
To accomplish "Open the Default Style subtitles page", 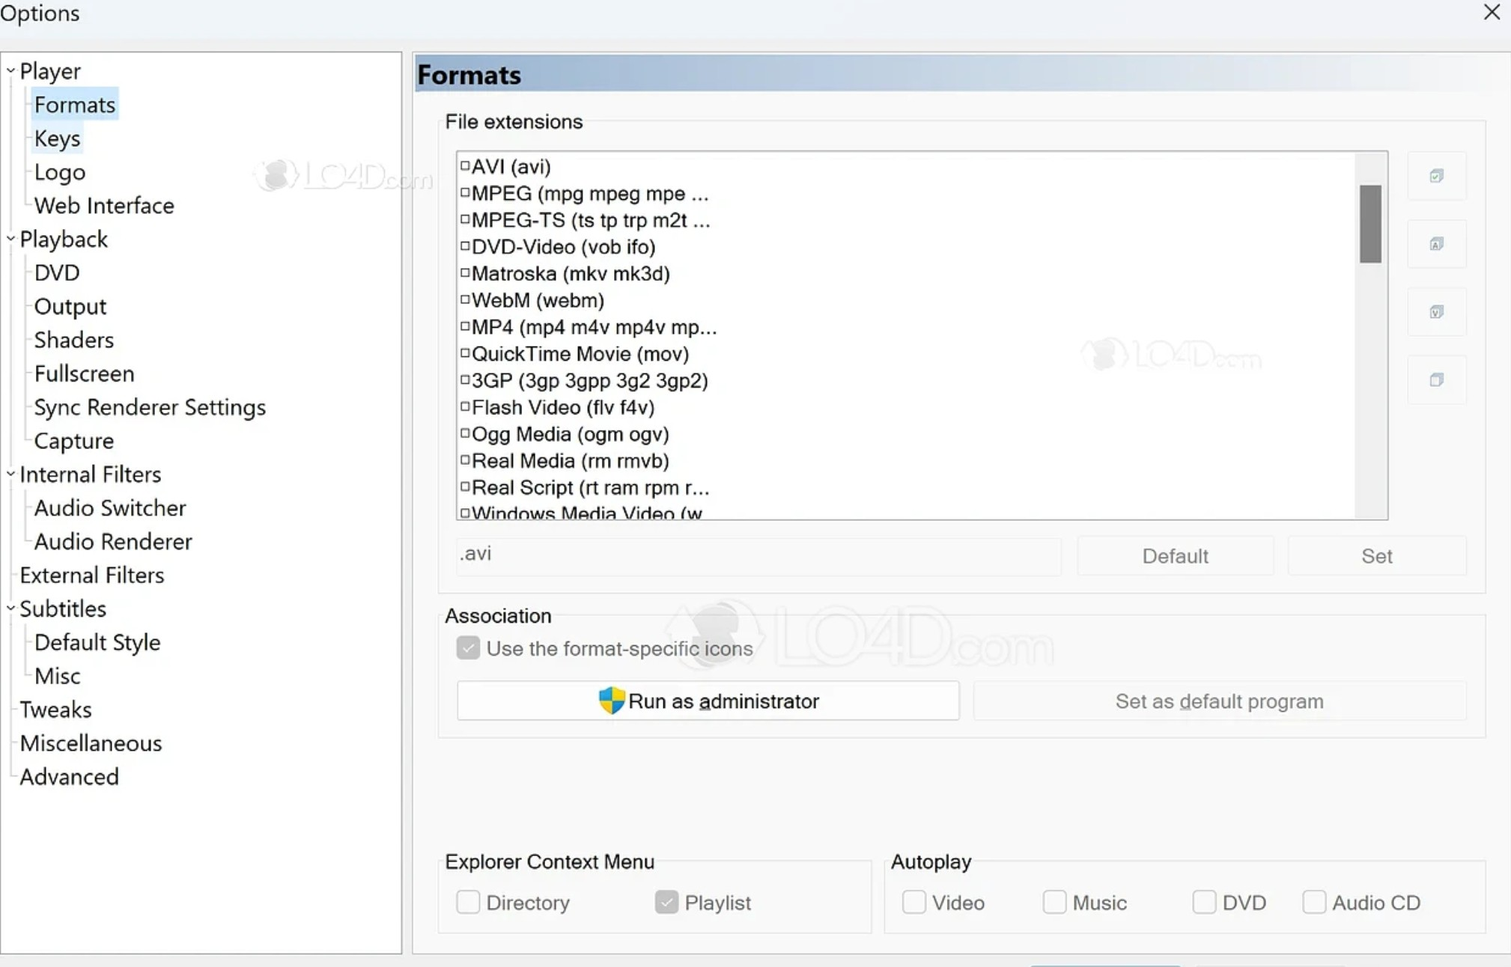I will pyautogui.click(x=97, y=642).
